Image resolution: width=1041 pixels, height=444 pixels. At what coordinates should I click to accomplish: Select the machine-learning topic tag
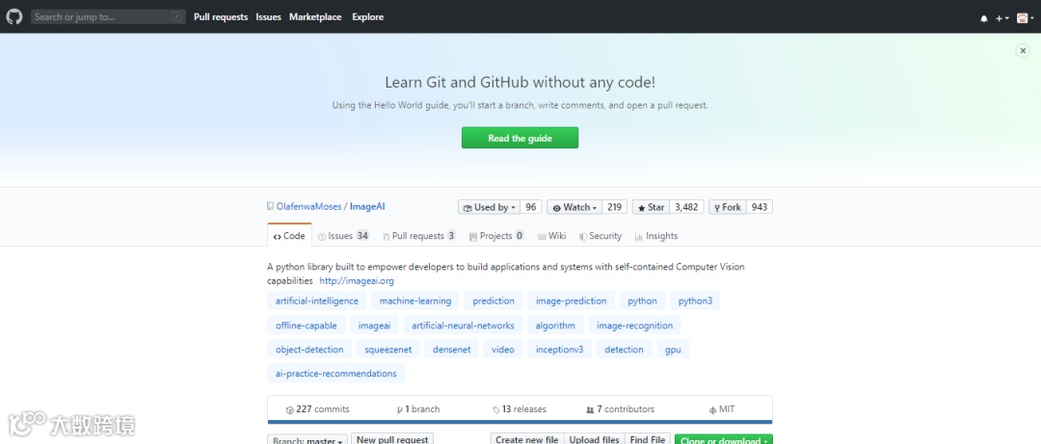(414, 300)
